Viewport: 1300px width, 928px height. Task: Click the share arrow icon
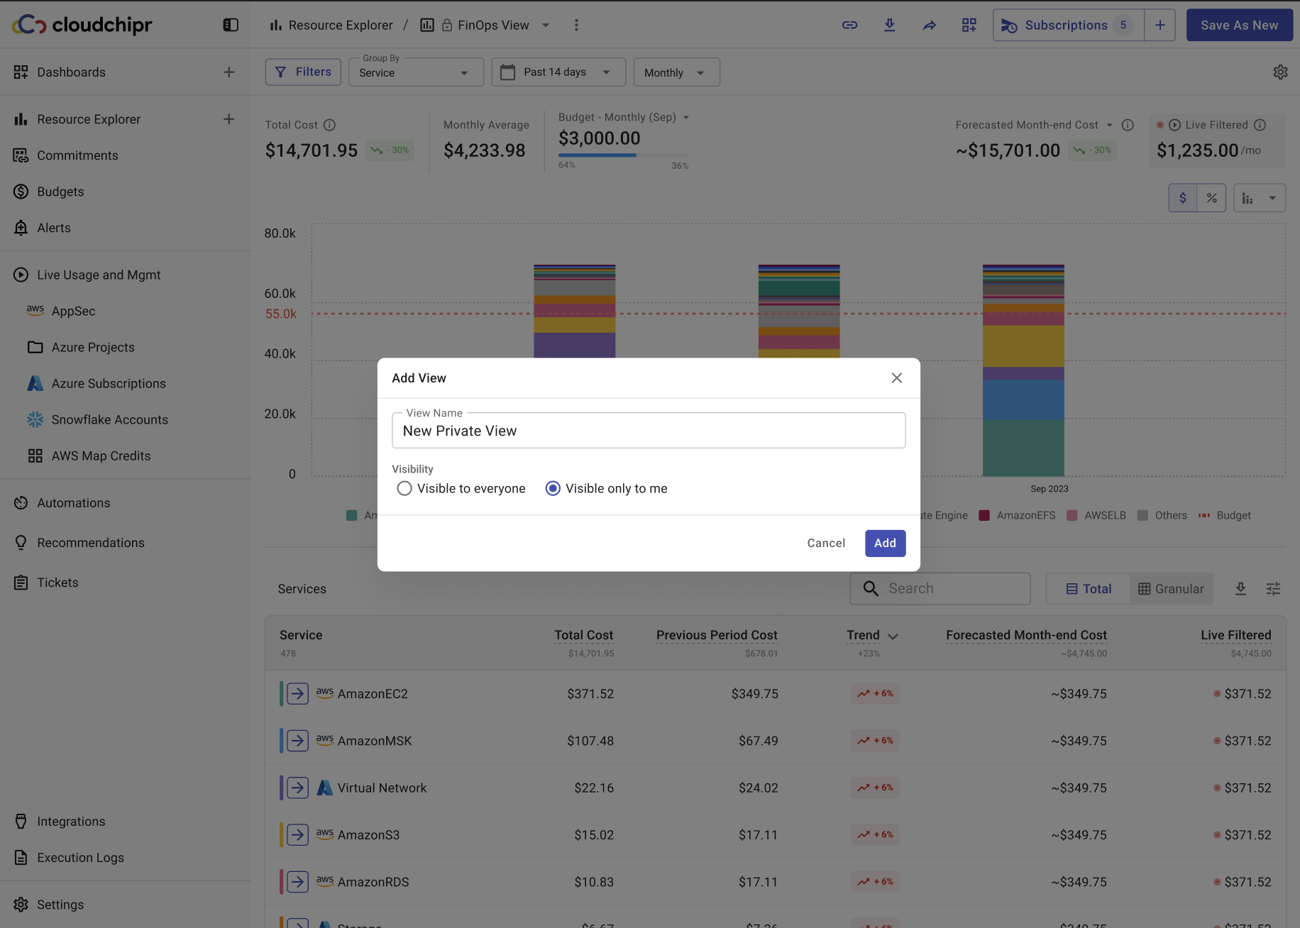(x=929, y=26)
